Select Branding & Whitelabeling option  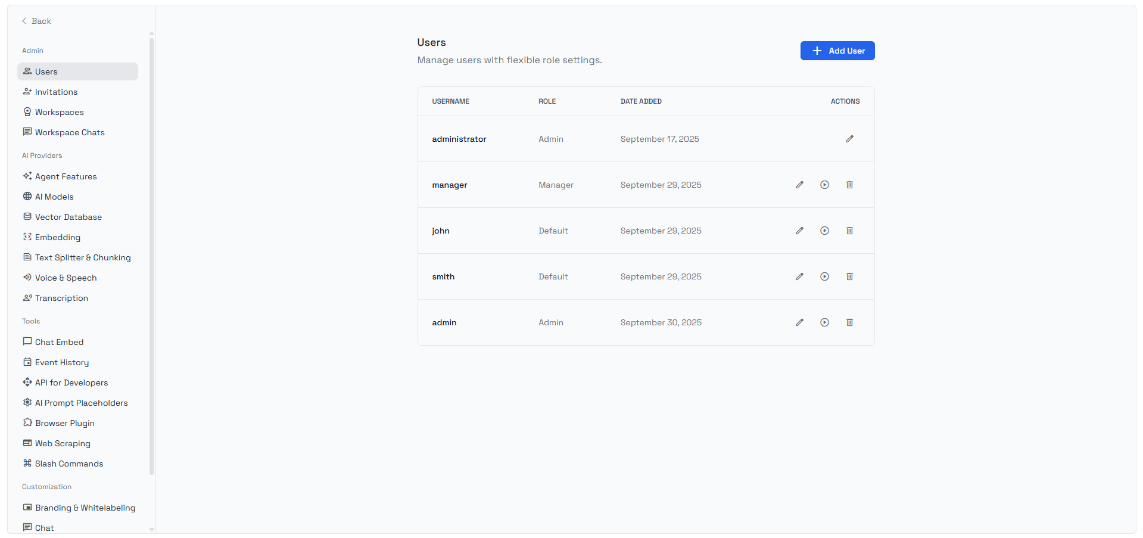[x=85, y=508]
